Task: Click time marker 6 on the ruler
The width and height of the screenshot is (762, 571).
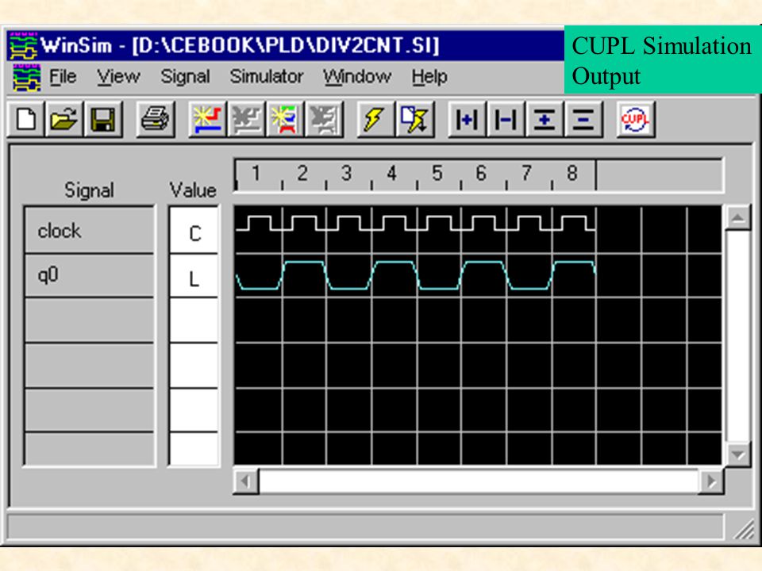Action: (481, 173)
